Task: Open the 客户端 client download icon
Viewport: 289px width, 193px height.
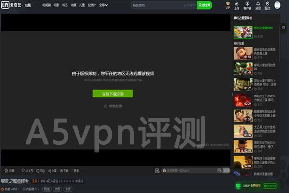Action: coord(247,4)
